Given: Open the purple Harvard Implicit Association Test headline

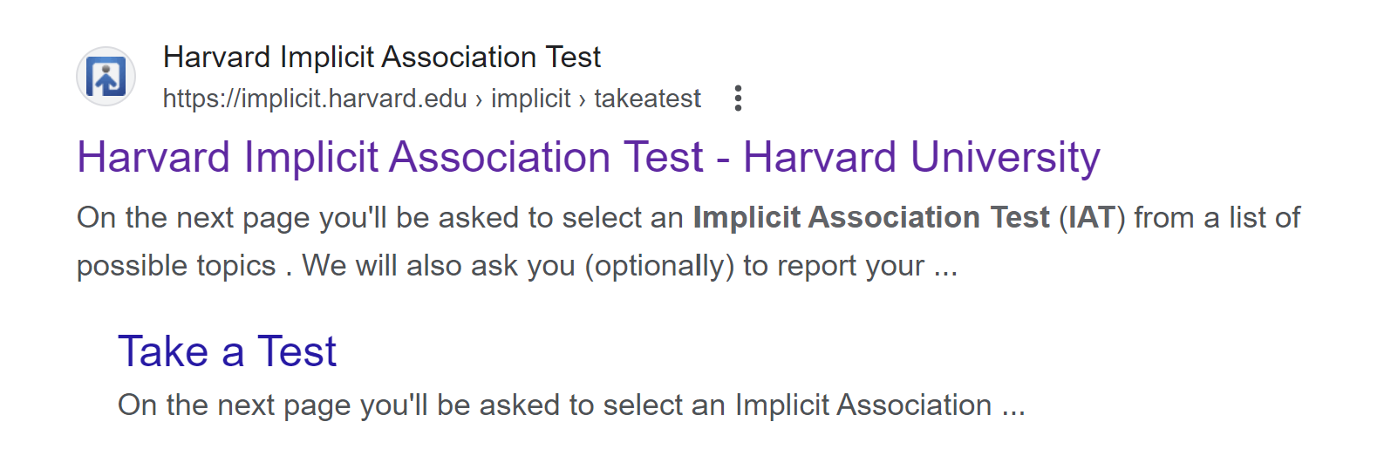Looking at the screenshot, I should click(588, 158).
